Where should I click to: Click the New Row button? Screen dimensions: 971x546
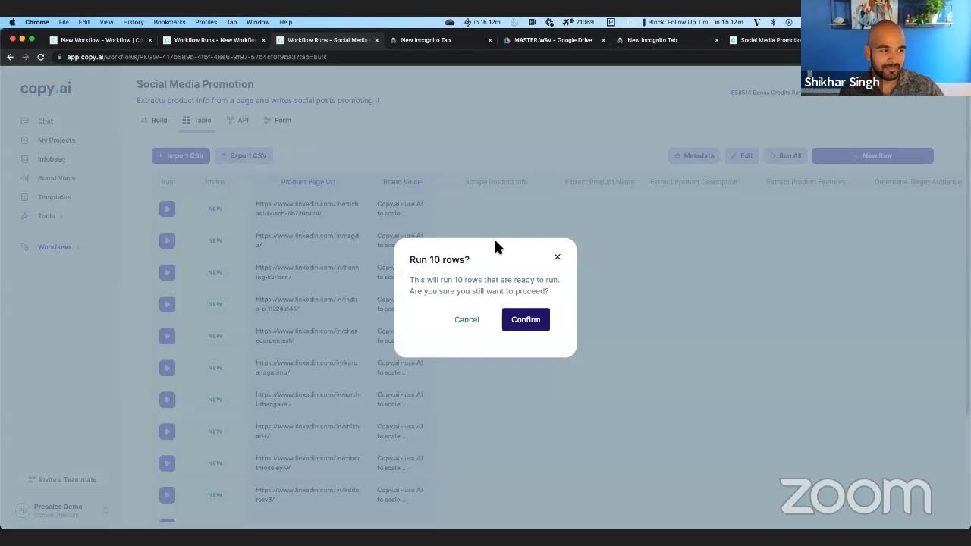[x=872, y=155]
